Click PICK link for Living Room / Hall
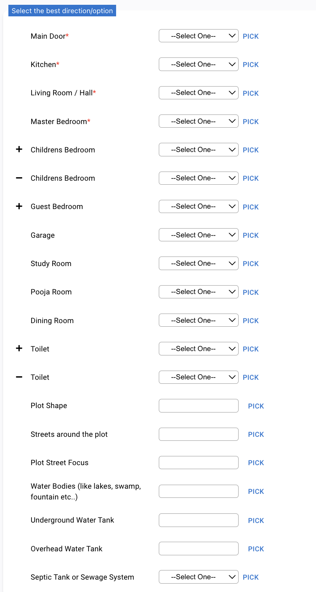The image size is (316, 592). coord(251,93)
